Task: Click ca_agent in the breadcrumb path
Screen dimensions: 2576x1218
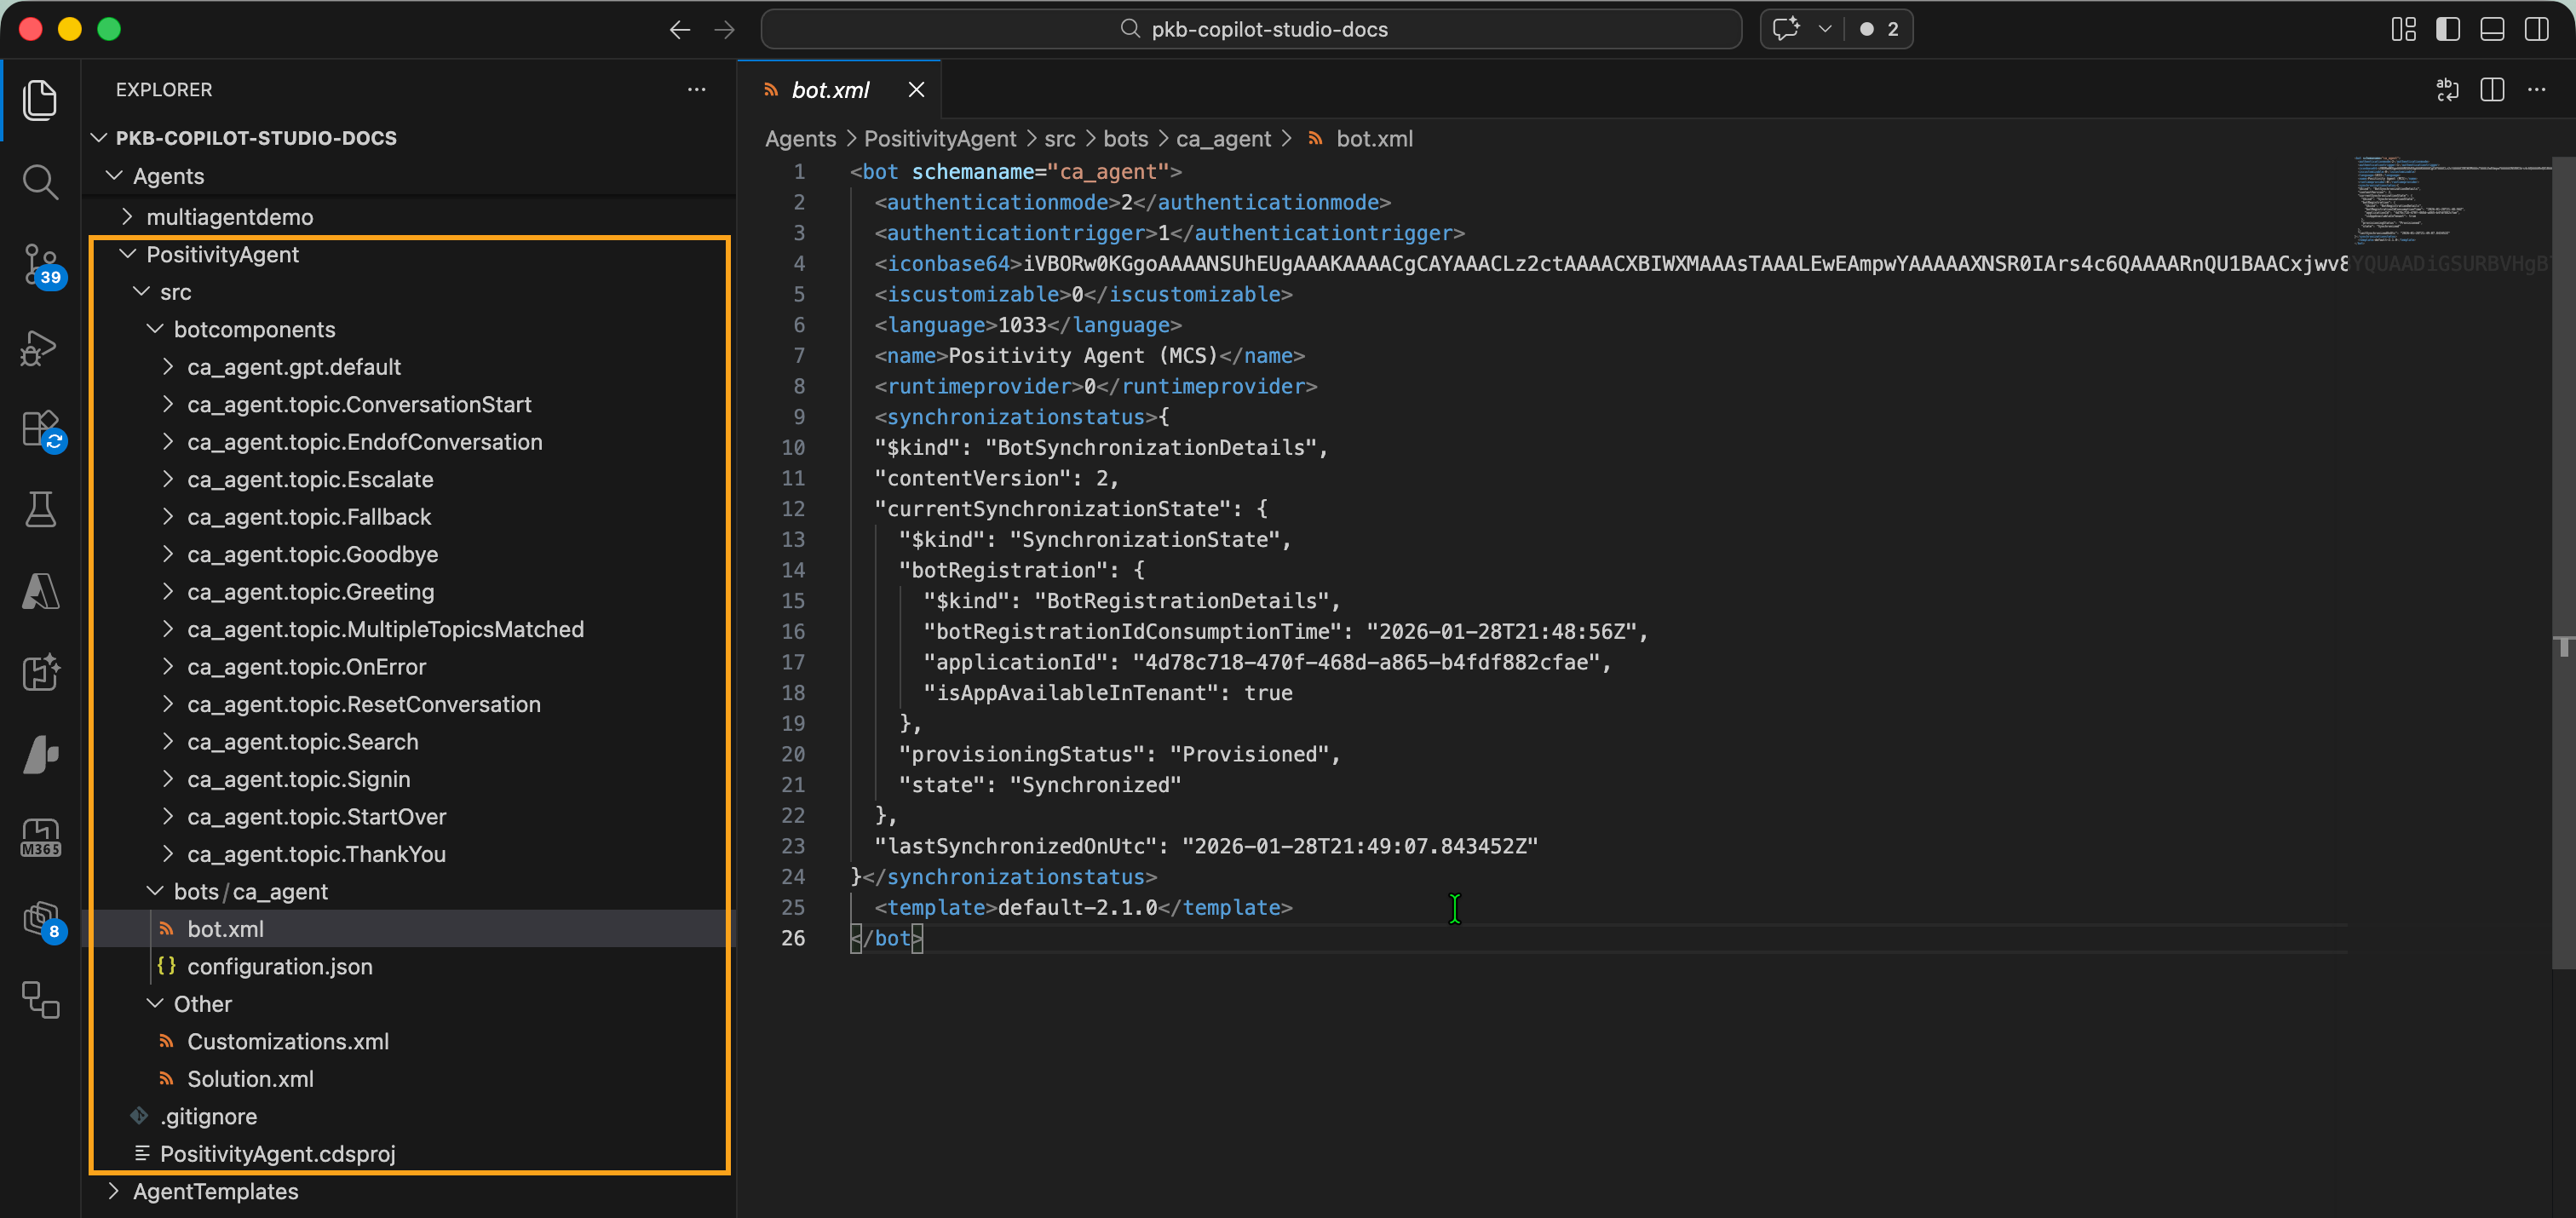Action: click(x=1222, y=139)
